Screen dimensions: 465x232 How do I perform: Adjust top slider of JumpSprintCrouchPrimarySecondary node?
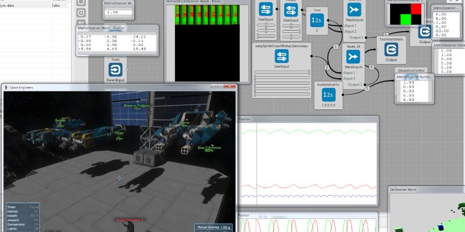coord(282,72)
